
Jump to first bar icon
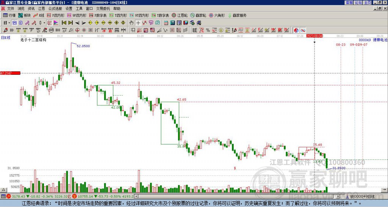pyautogui.click(x=64, y=23)
